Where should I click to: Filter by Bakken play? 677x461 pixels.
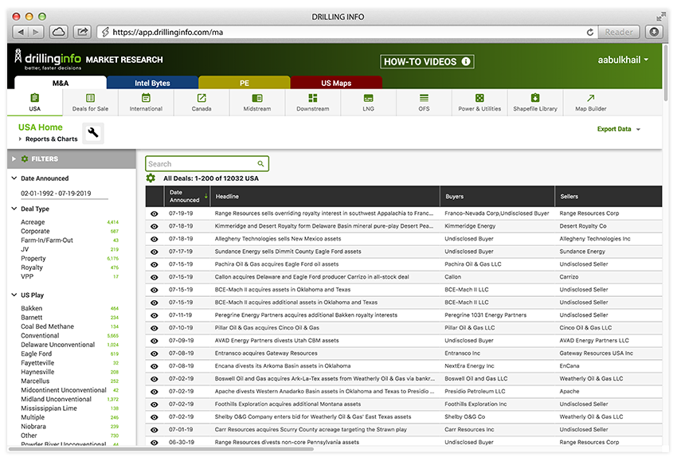pos(32,308)
